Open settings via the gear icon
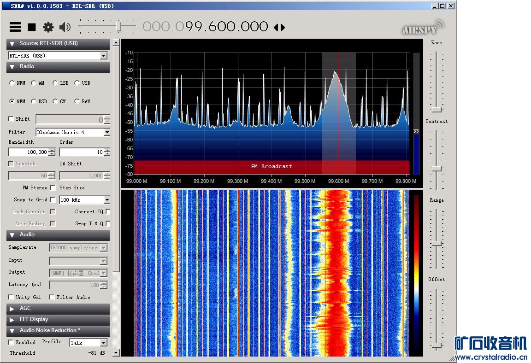531x363 pixels. 48,27
